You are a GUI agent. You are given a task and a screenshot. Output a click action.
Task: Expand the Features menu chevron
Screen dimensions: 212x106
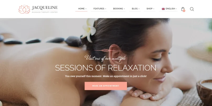coord(105,9)
